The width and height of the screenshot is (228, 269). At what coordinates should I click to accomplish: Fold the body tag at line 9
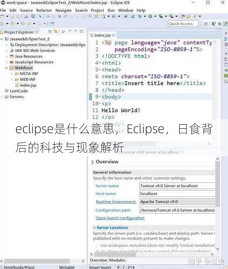100,97
